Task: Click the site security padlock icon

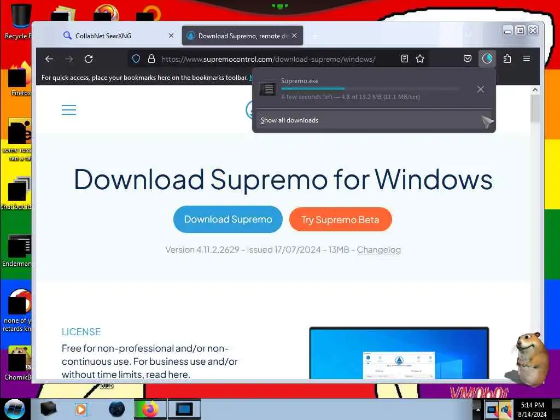Action: (151, 59)
